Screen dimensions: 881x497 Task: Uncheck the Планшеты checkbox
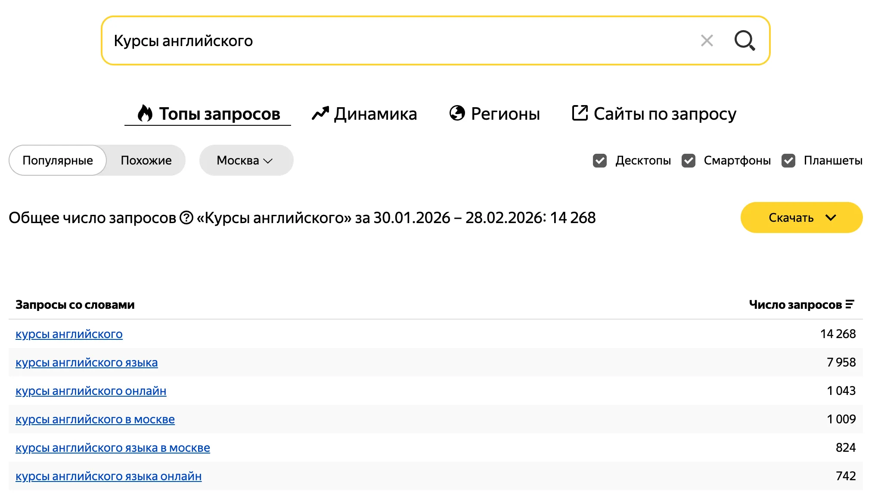tap(788, 161)
